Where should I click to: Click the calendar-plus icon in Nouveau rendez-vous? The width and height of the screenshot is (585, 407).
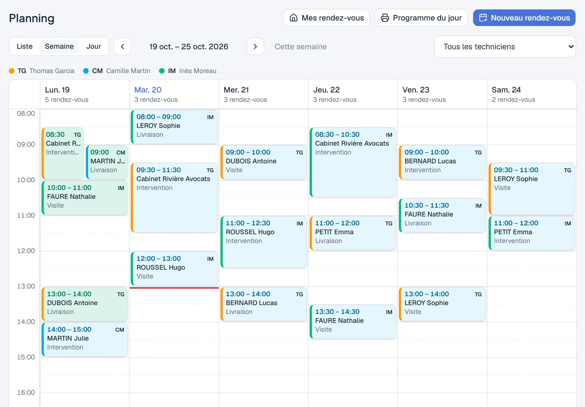click(x=483, y=18)
